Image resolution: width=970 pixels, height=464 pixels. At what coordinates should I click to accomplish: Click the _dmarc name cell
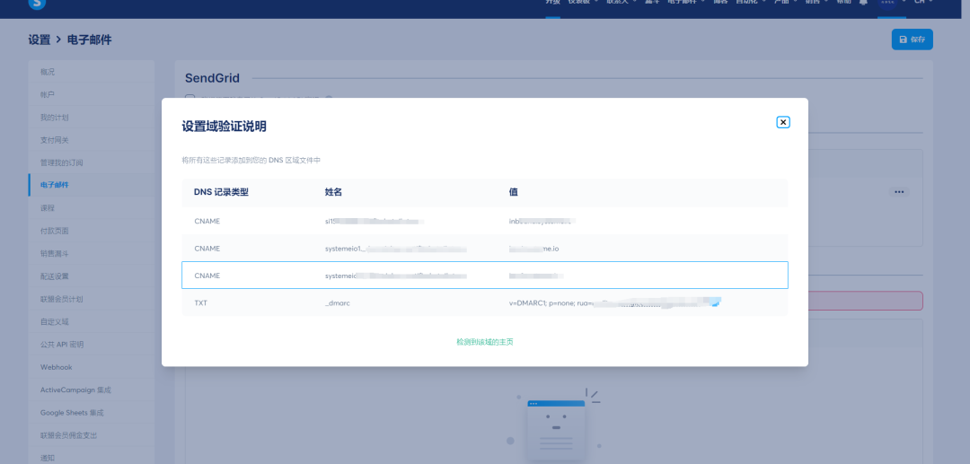337,302
